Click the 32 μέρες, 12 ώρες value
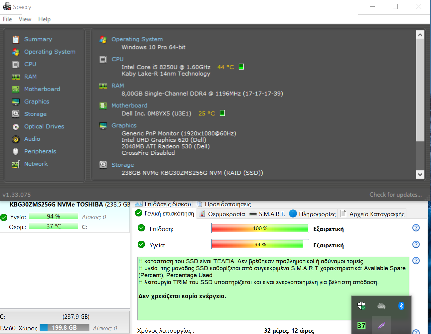 289,331
